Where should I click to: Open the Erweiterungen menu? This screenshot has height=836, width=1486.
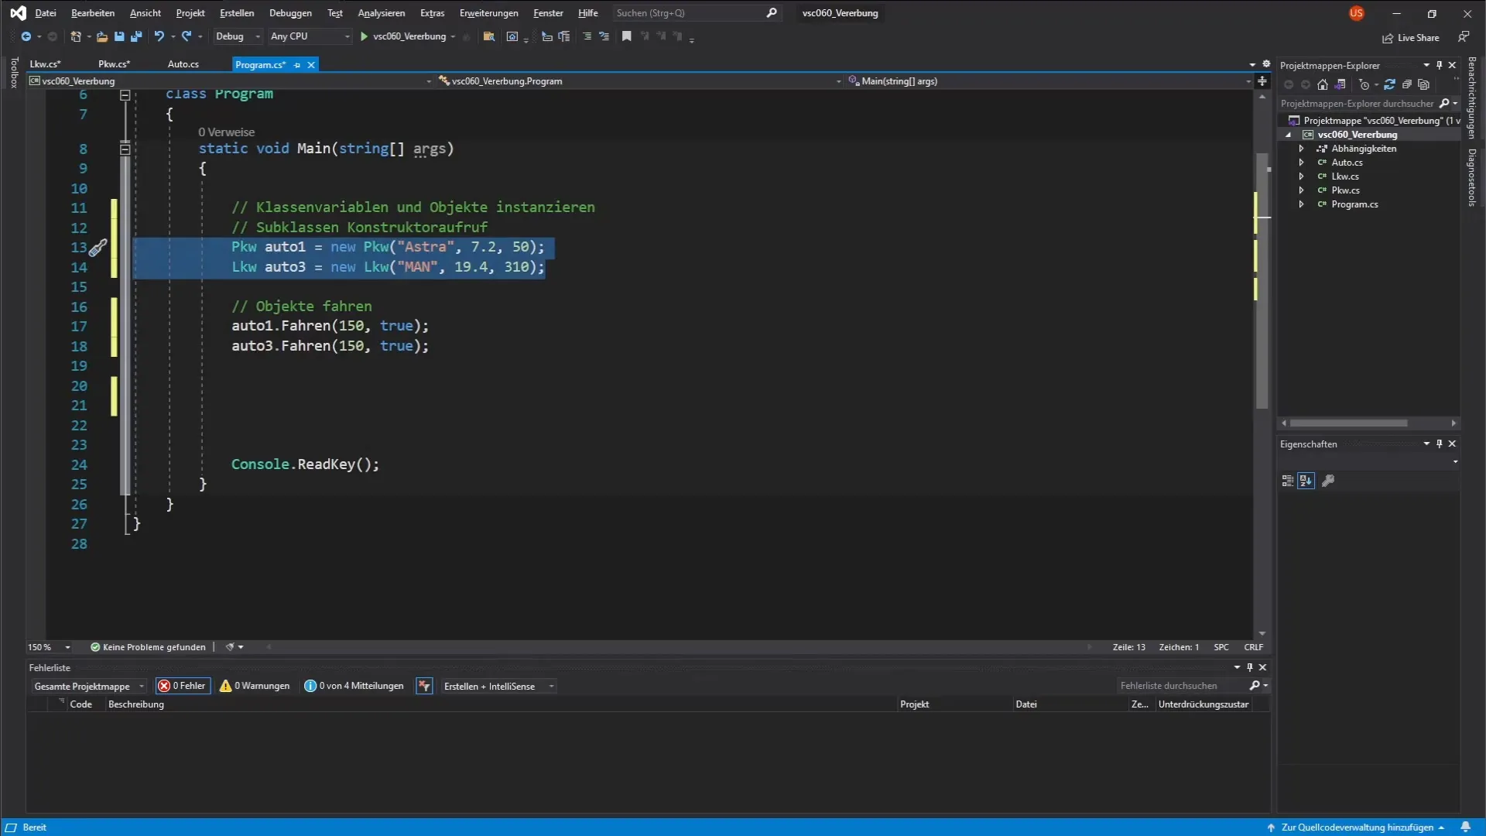[x=488, y=13]
